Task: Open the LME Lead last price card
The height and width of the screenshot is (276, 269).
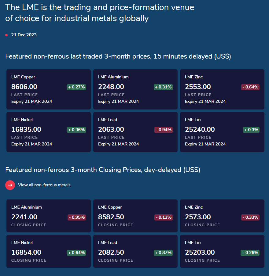Action: click(x=135, y=132)
